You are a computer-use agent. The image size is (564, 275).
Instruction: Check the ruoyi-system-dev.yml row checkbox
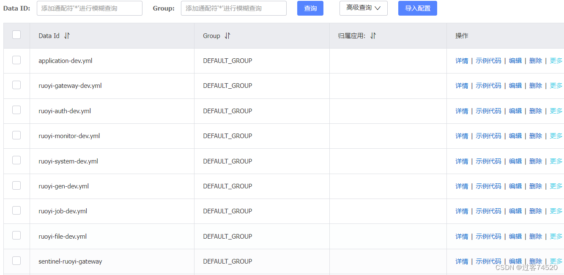(x=16, y=160)
